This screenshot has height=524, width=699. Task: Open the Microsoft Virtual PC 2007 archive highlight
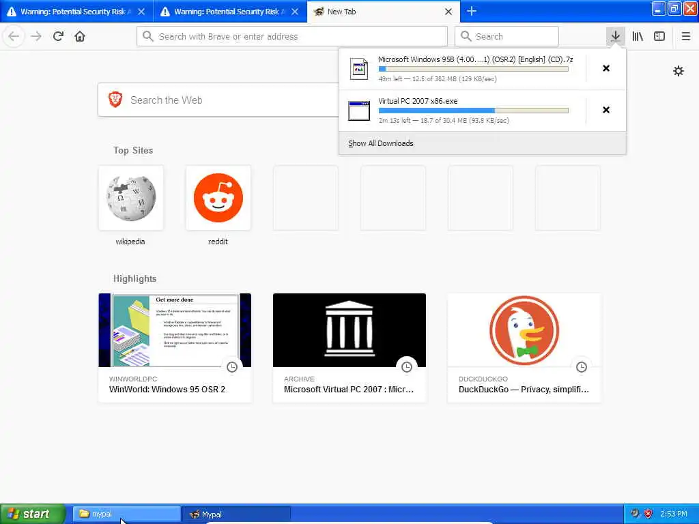click(x=349, y=347)
